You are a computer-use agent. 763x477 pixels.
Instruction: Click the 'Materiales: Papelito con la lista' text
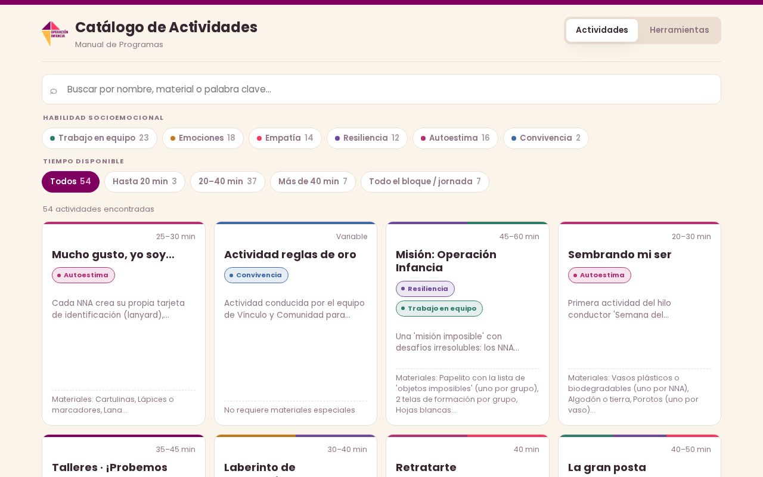click(x=467, y=394)
